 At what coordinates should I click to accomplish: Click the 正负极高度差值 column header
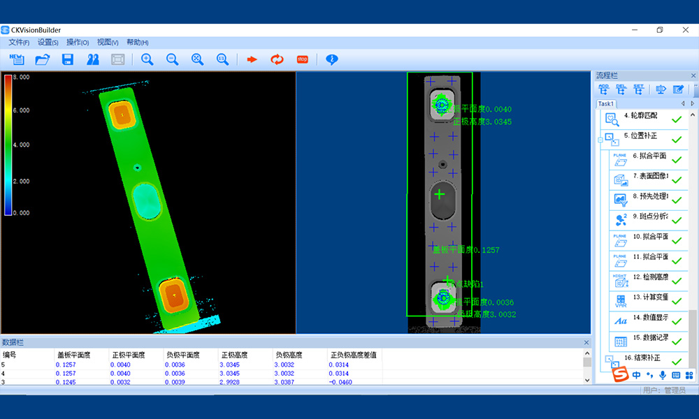point(354,355)
